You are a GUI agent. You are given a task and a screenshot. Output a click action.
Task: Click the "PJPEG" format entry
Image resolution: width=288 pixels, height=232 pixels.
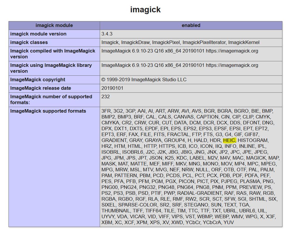tap(229, 181)
